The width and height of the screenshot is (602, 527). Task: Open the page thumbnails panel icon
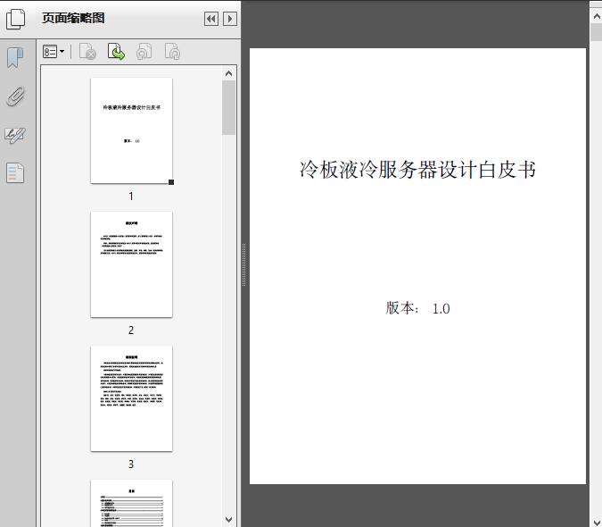16,20
